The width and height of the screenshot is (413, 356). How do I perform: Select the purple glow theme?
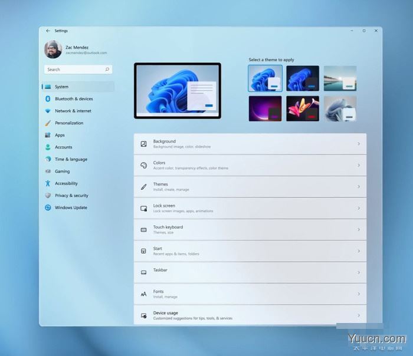265,108
